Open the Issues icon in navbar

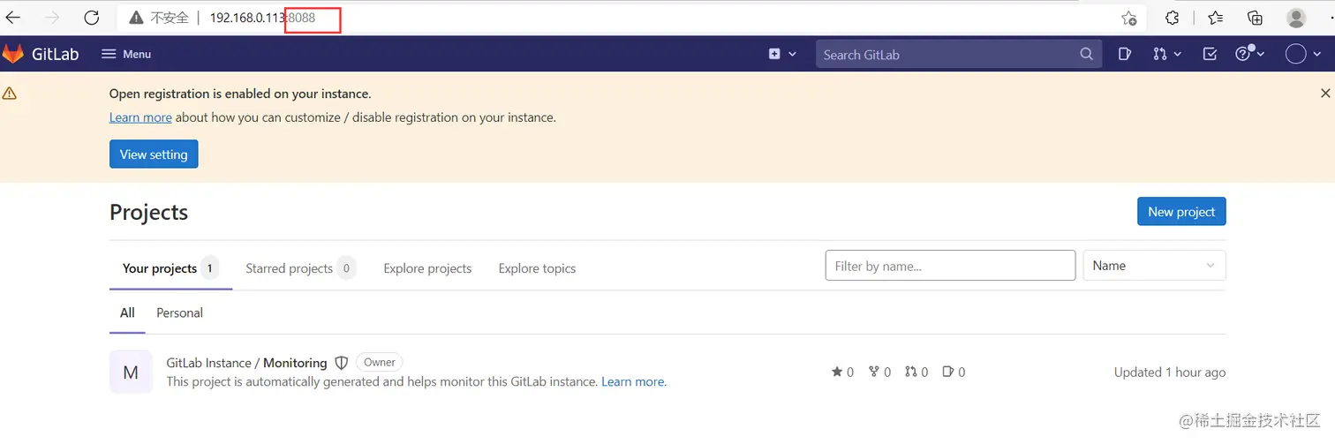click(1125, 54)
